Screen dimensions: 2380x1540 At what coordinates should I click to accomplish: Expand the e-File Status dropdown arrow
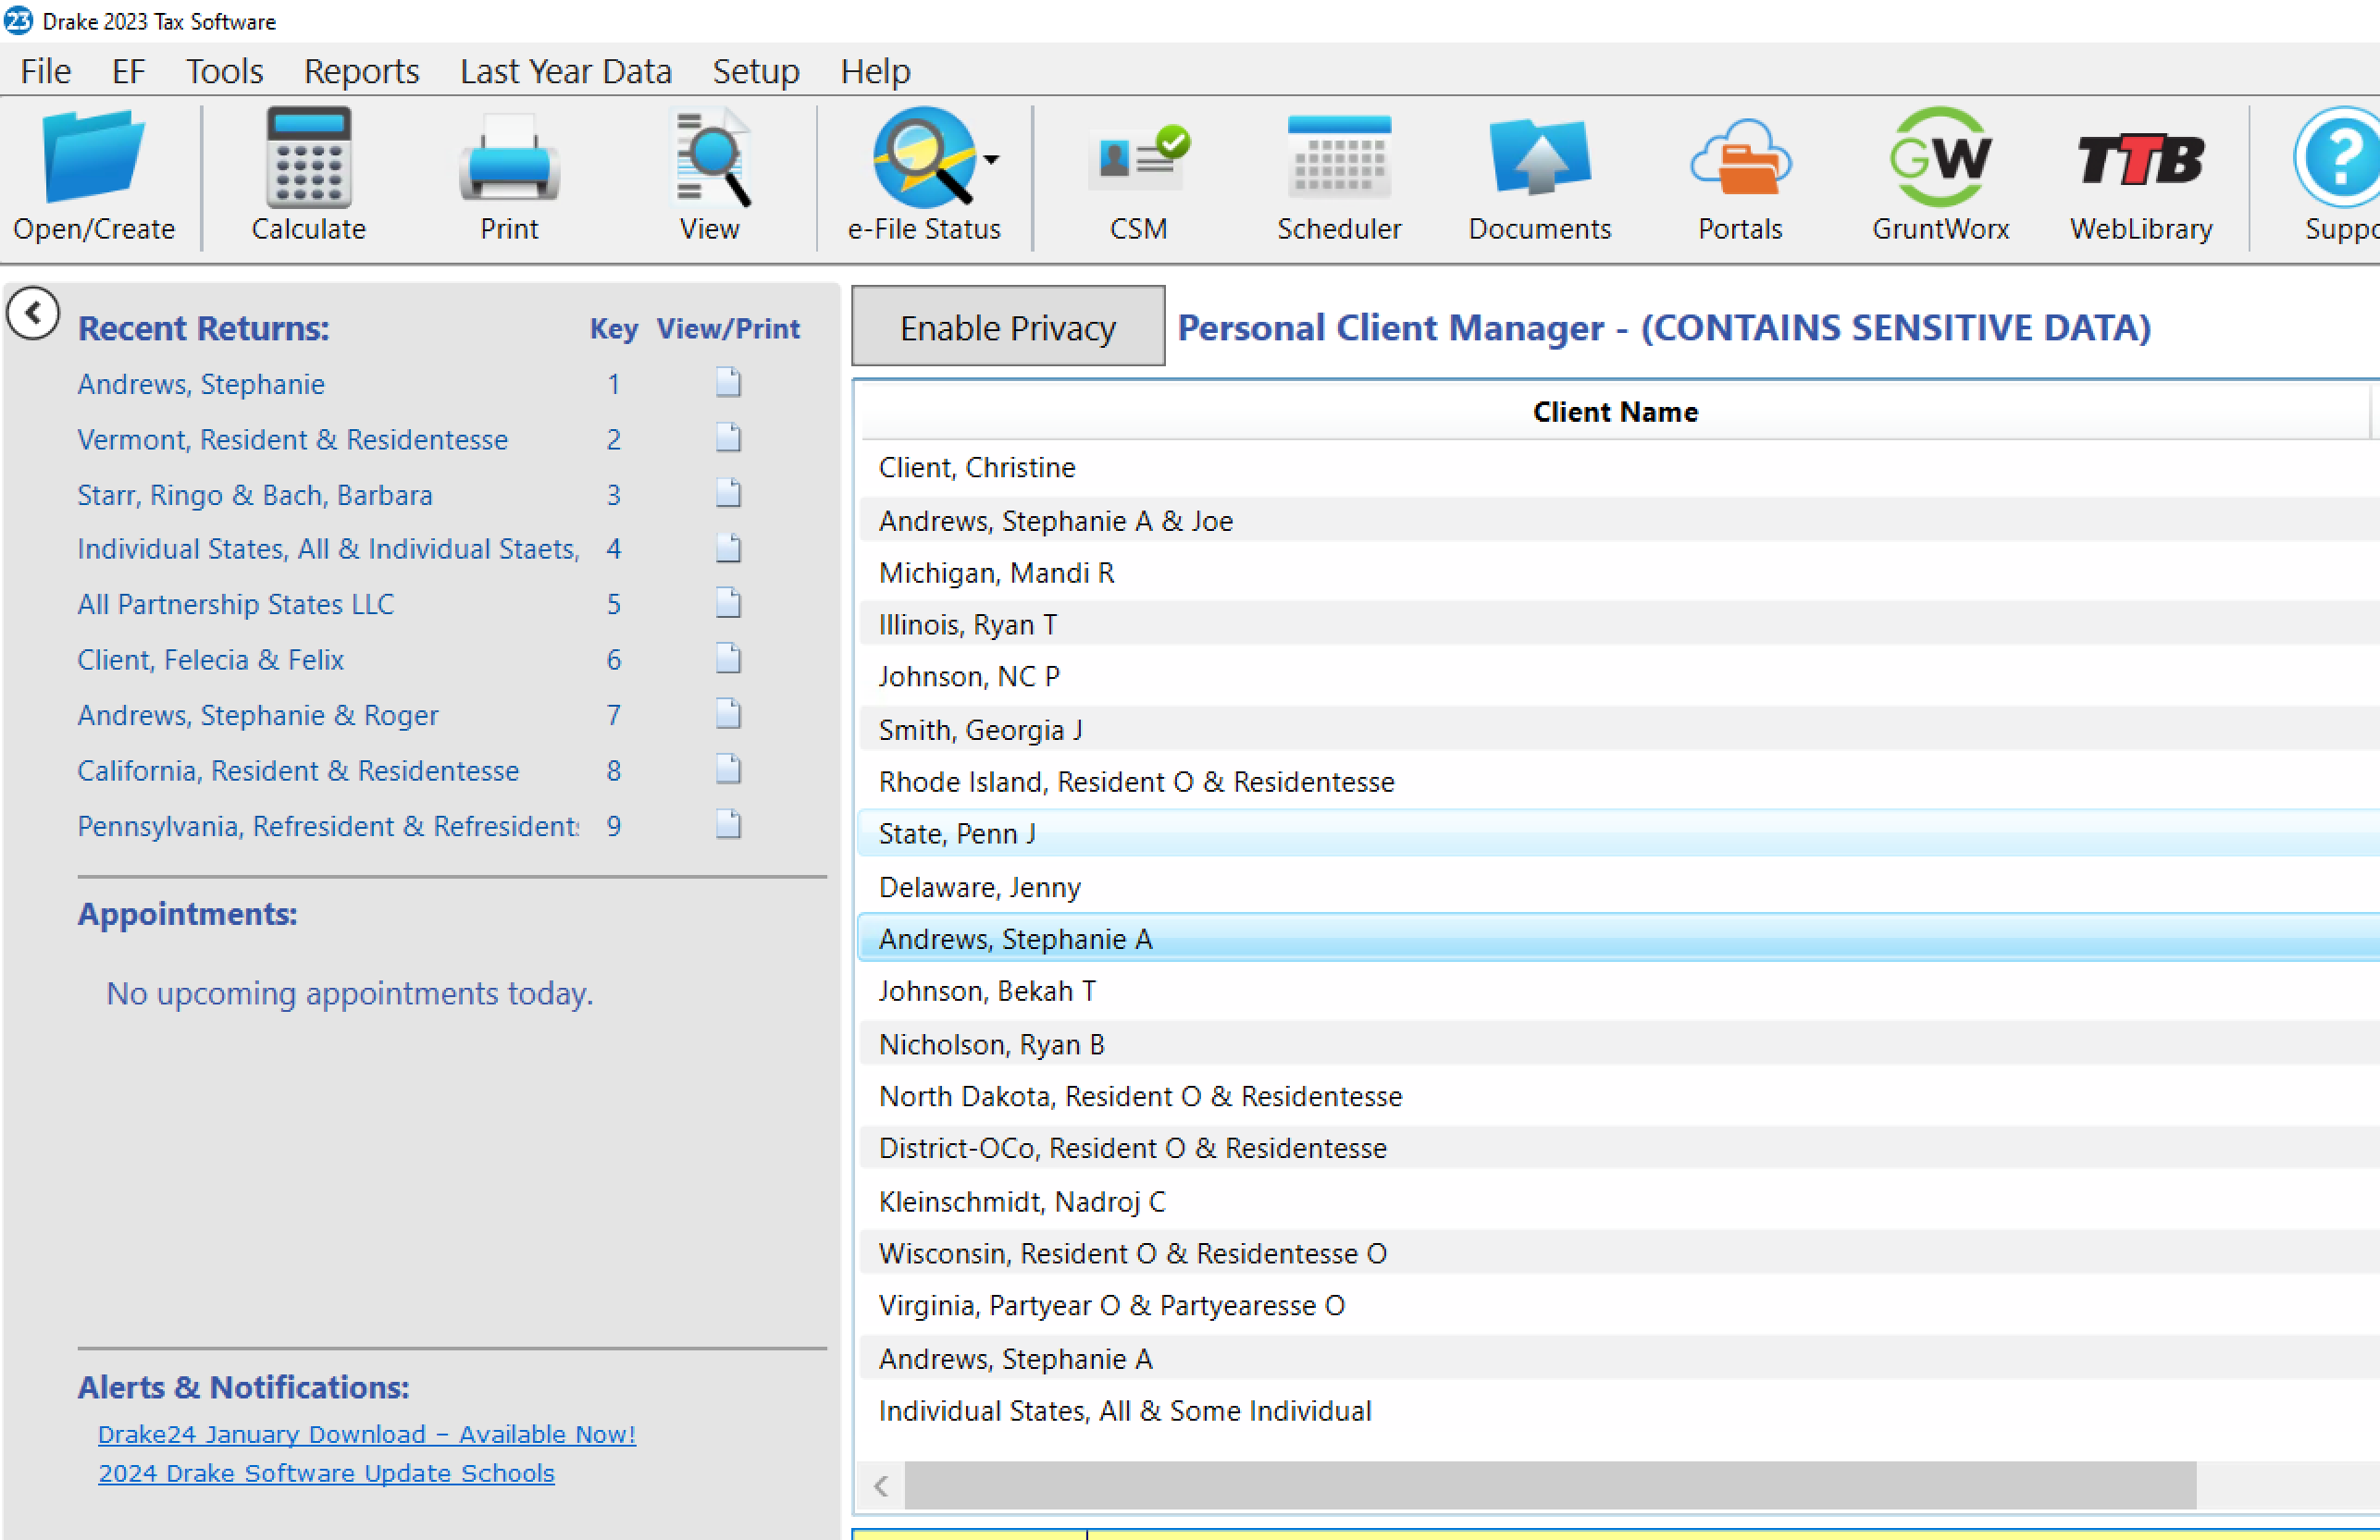[991, 160]
